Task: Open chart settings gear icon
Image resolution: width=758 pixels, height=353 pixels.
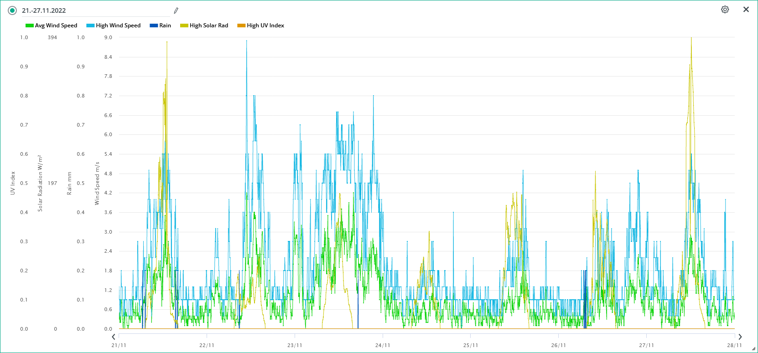Action: [725, 10]
